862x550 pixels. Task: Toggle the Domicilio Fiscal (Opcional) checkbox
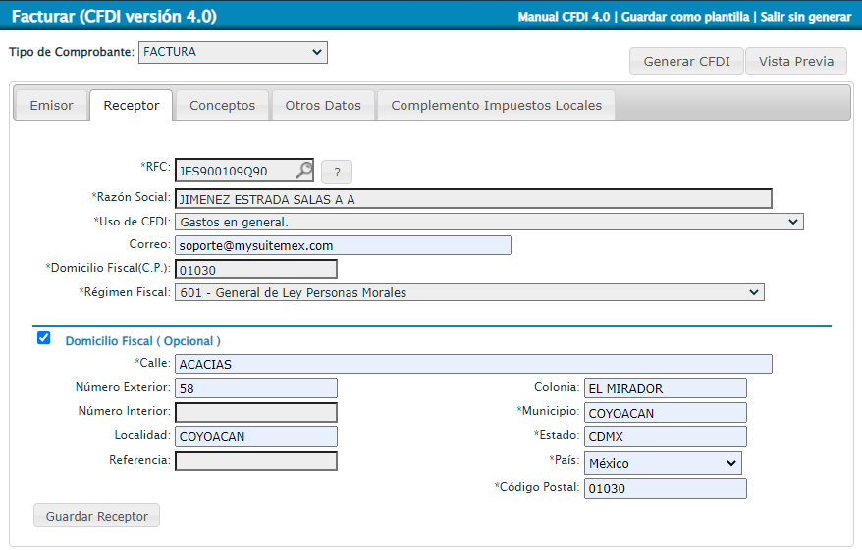(44, 337)
